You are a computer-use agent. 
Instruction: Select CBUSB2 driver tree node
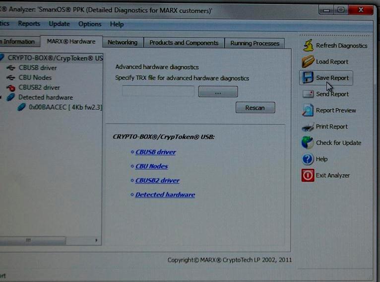[39, 87]
